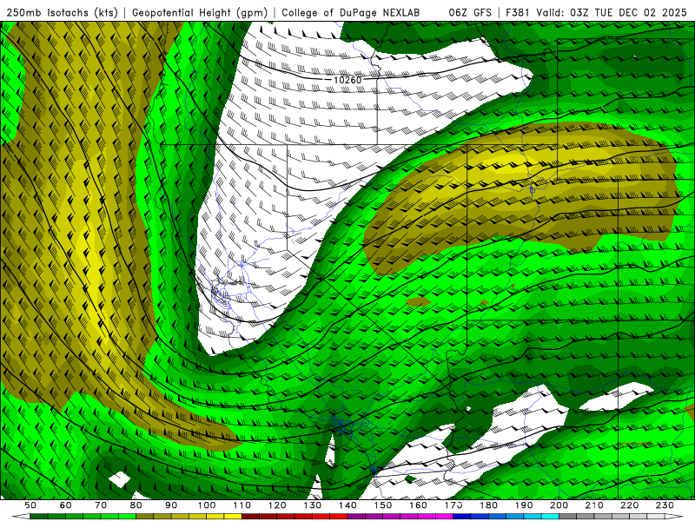
Task: Click the 200 label on color scale
Action: 559,505
